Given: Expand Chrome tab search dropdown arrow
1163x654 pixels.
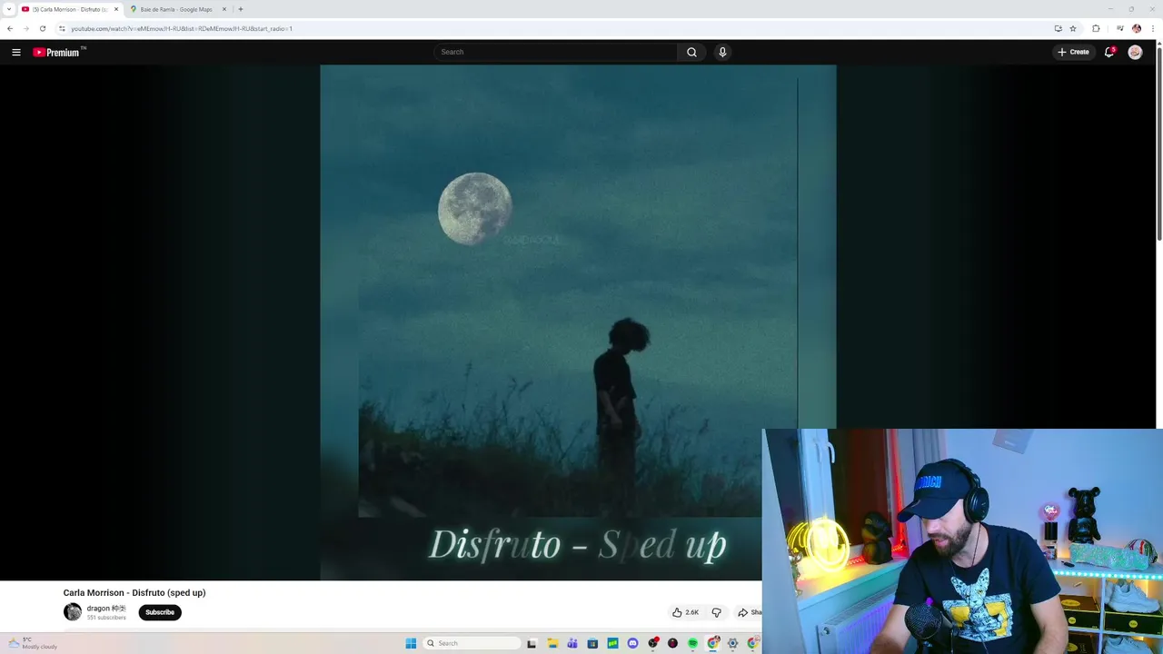Looking at the screenshot, I should [x=8, y=9].
